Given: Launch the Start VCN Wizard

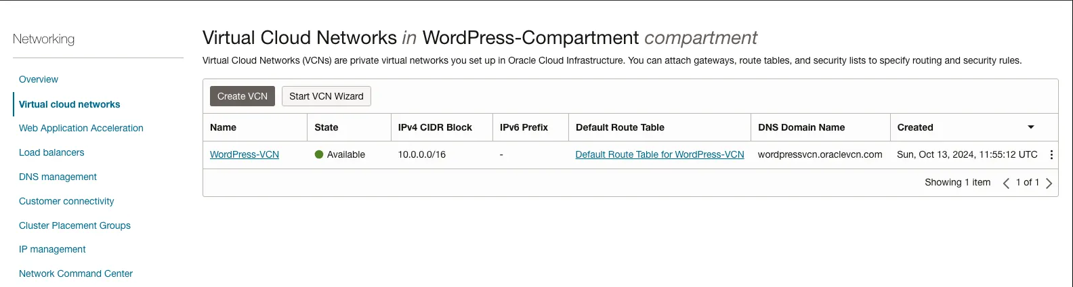Looking at the screenshot, I should click(327, 96).
